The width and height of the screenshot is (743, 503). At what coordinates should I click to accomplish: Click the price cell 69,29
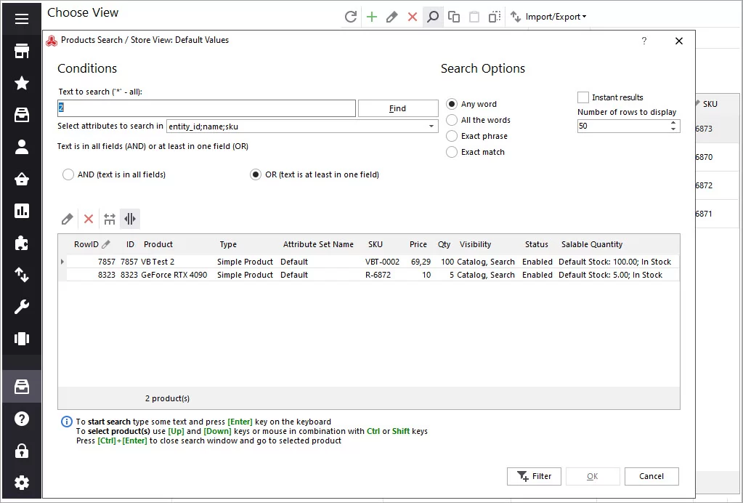[421, 262]
